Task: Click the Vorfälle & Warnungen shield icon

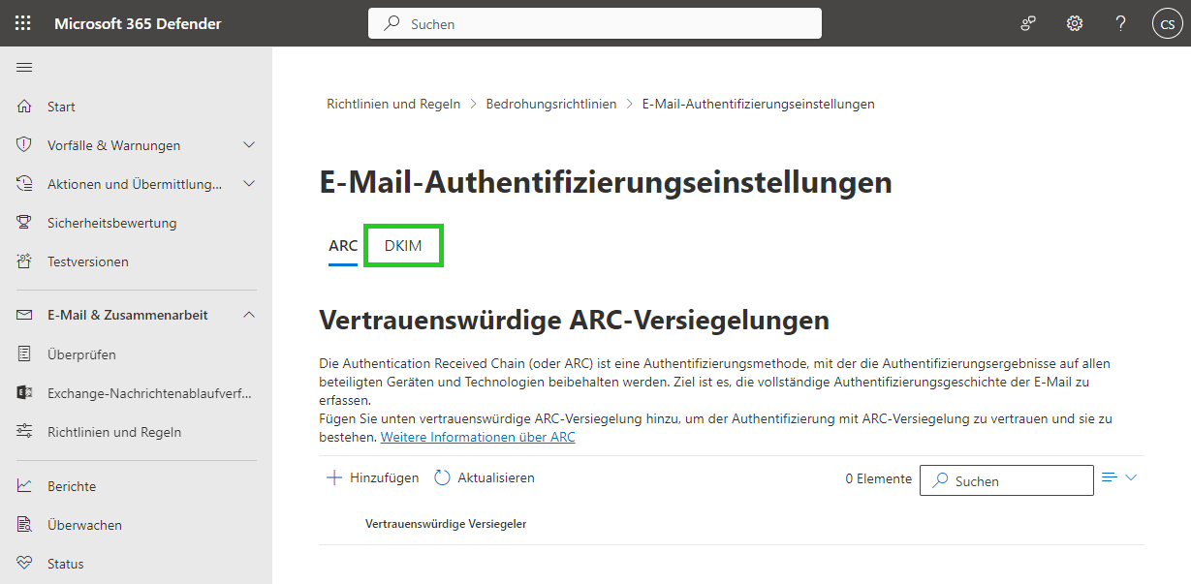Action: [24, 145]
